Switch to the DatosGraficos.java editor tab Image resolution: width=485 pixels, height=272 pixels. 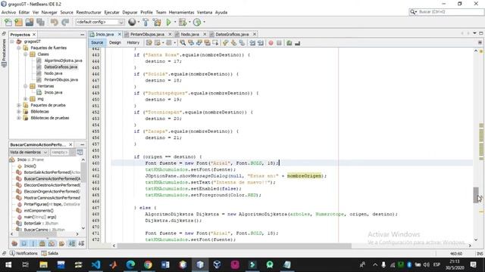coord(232,34)
